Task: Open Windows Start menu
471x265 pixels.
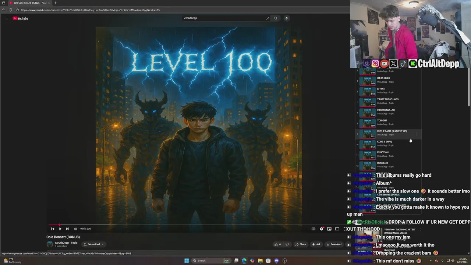Action: click(x=187, y=261)
